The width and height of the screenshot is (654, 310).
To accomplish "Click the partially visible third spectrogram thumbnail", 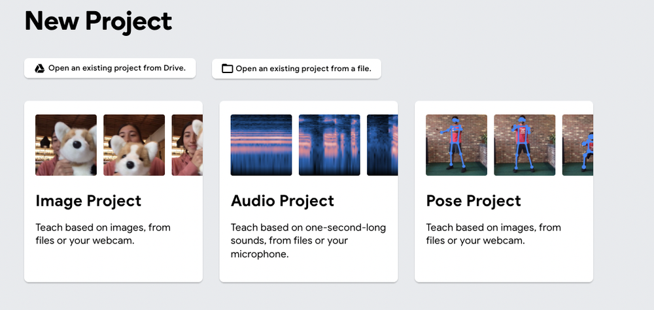I will (383, 145).
